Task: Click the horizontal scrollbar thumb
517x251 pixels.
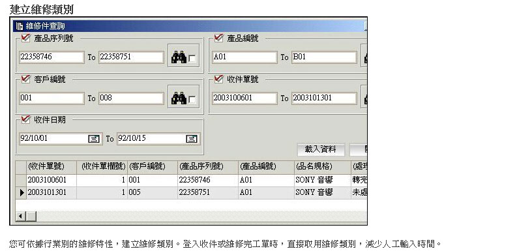Action: (x=31, y=216)
